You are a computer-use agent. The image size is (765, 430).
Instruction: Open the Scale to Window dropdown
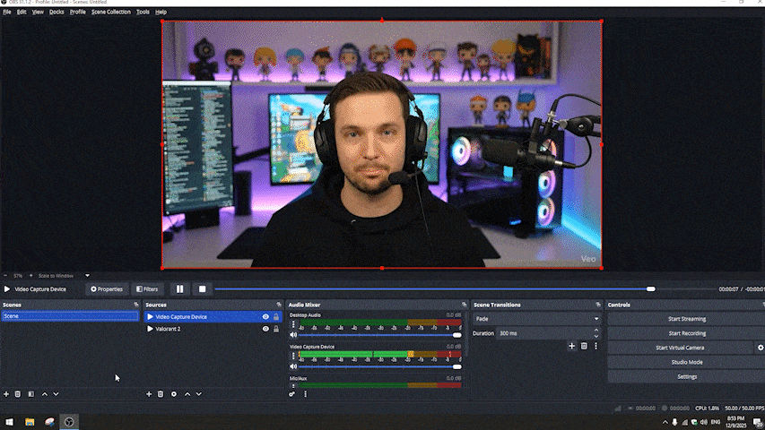pos(87,275)
